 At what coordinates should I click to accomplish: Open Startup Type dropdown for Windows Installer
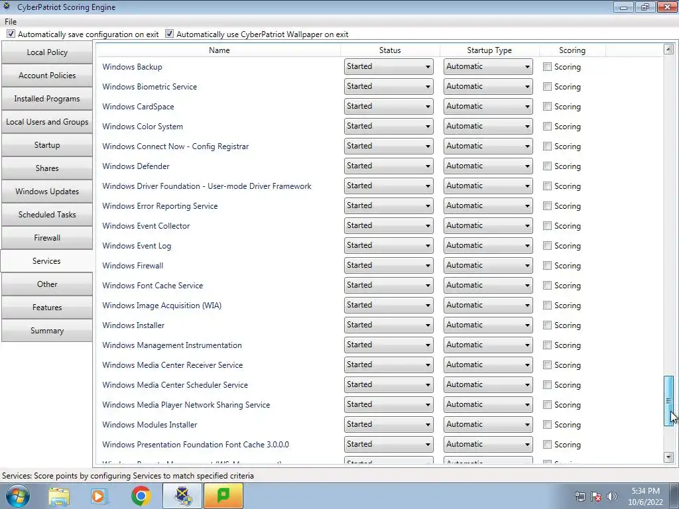(488, 325)
